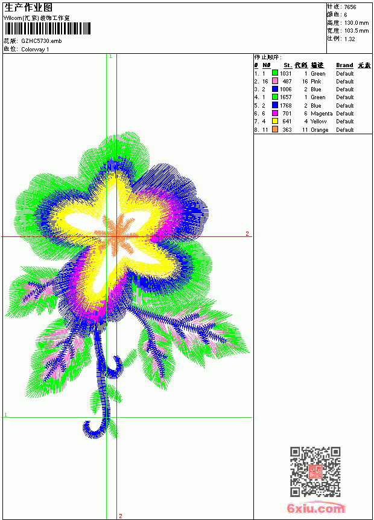Select the Magenta description in row 6
The height and width of the screenshot is (520, 374).
click(322, 114)
